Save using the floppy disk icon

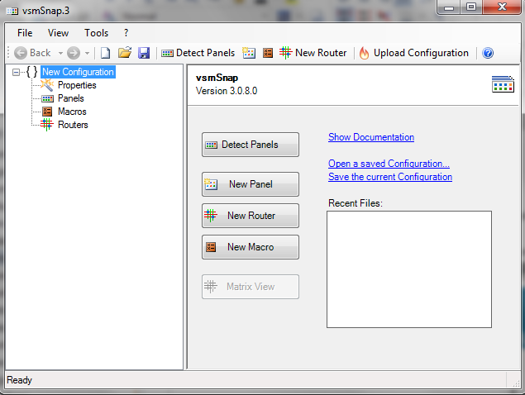click(144, 53)
